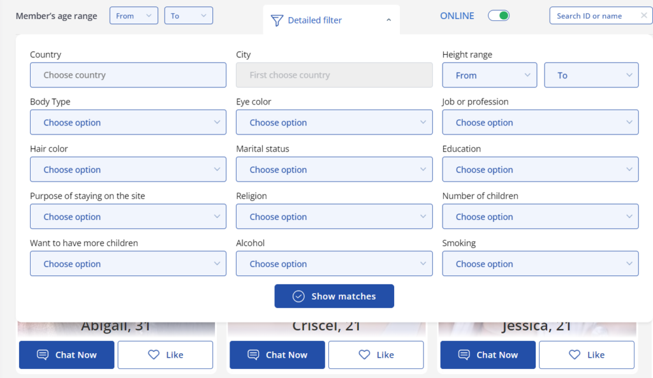The height and width of the screenshot is (378, 653).
Task: Toggle the ONLINE switch off
Action: pyautogui.click(x=499, y=16)
